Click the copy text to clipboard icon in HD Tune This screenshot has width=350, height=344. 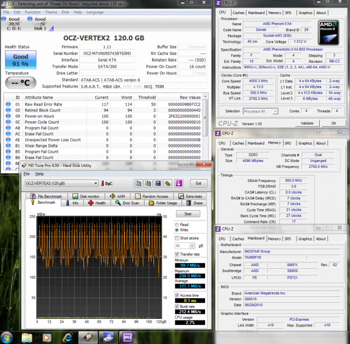click(138, 183)
